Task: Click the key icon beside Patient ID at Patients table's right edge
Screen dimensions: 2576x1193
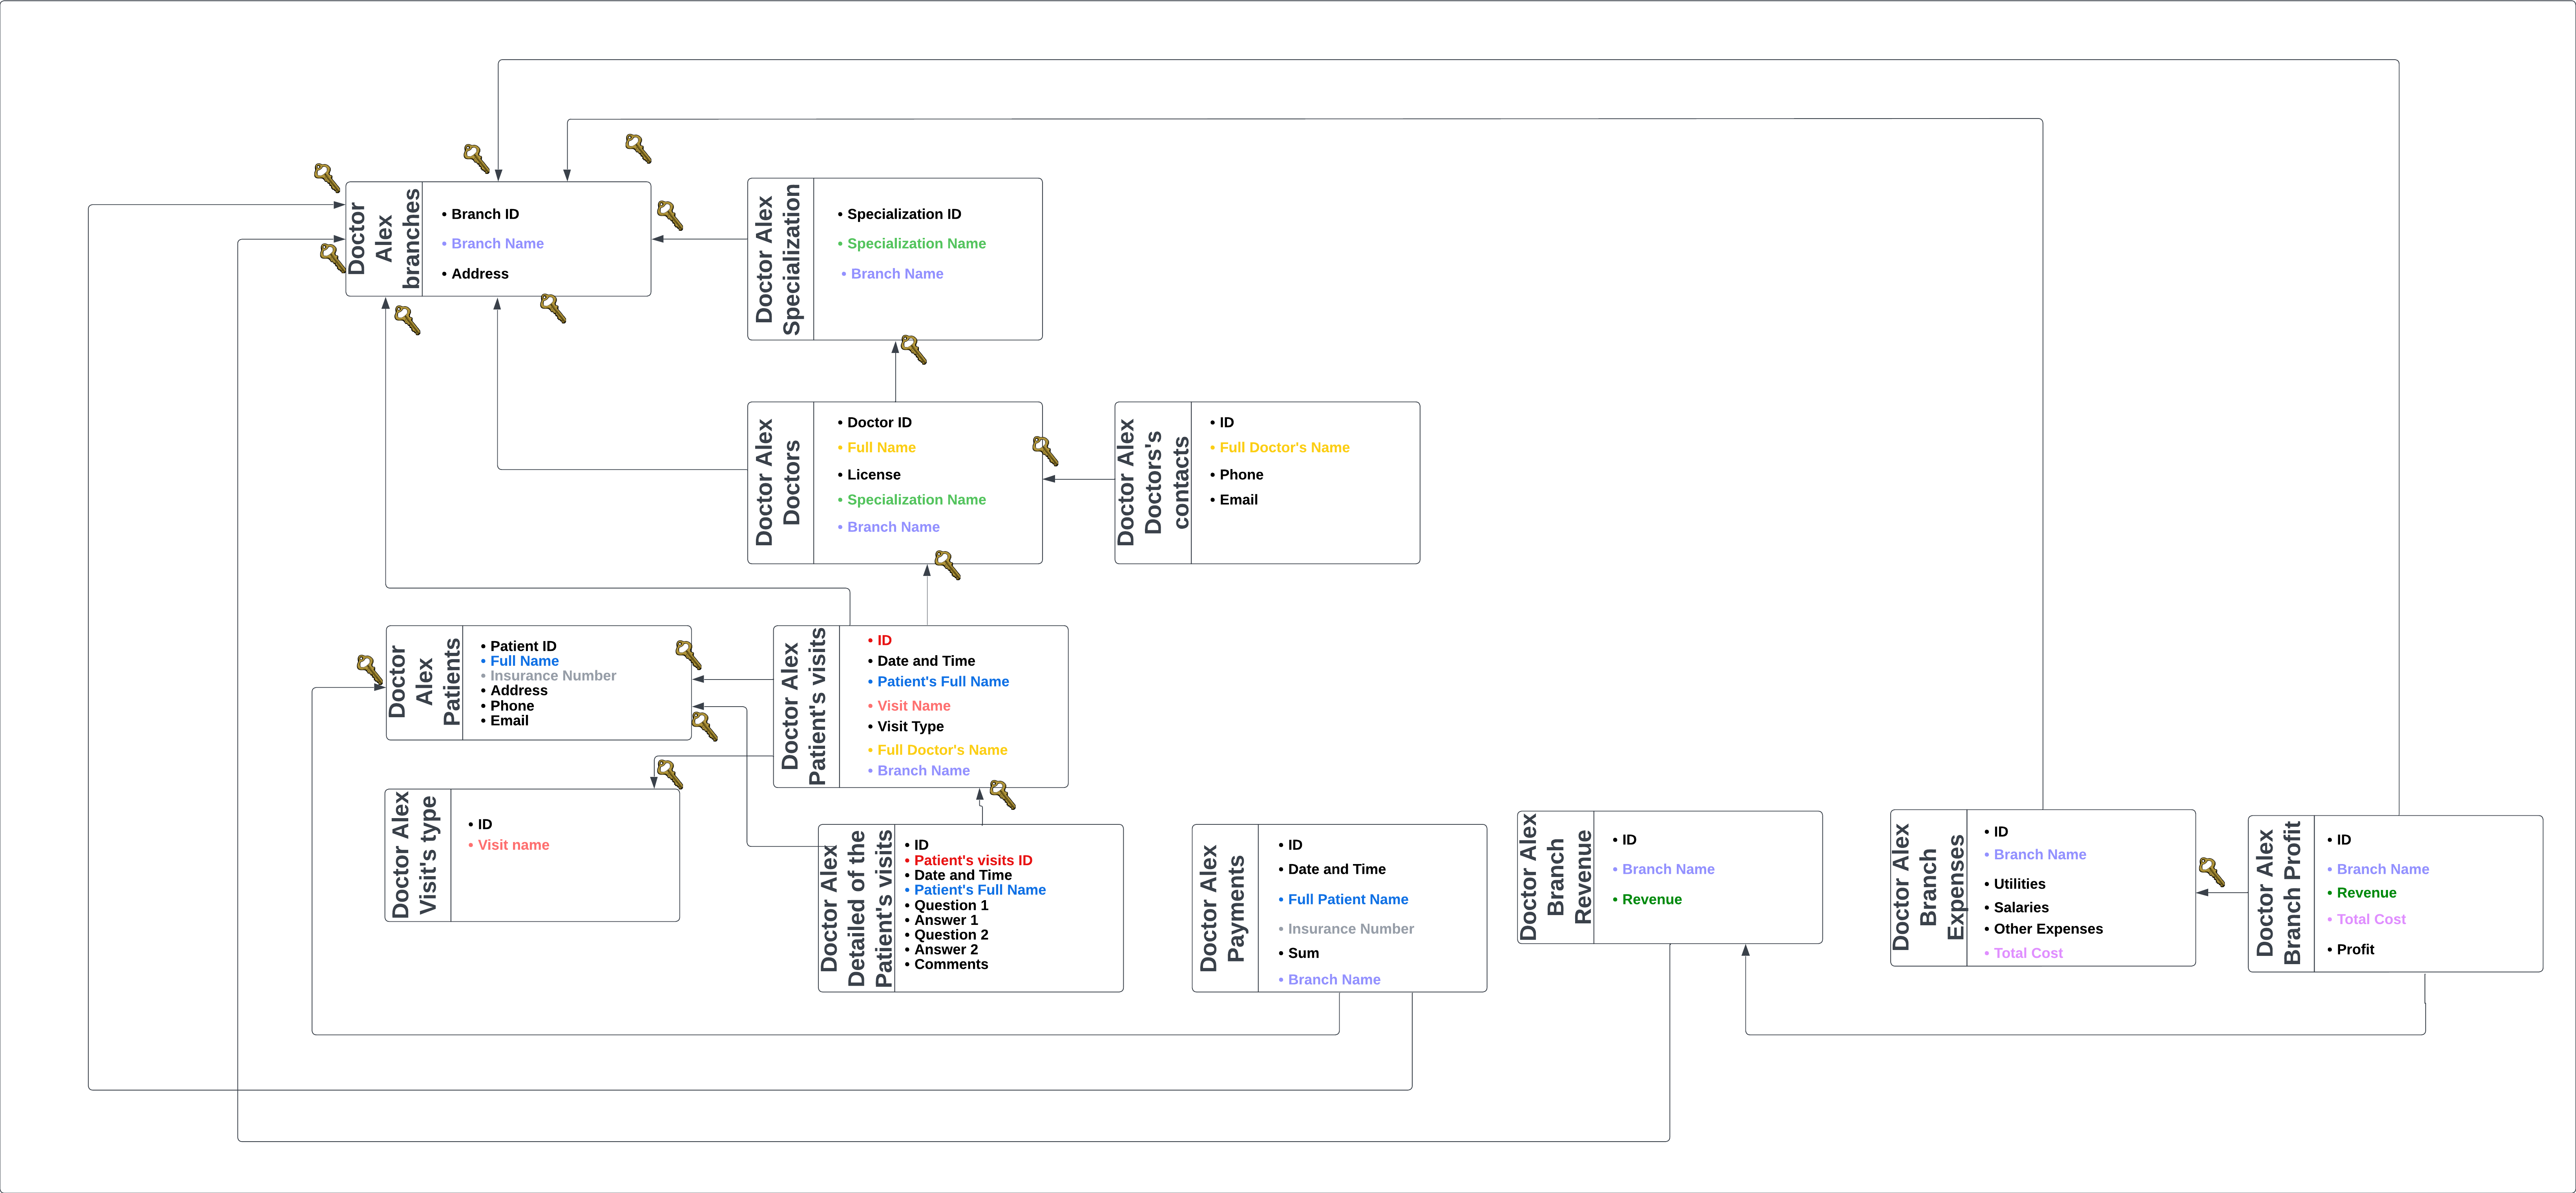Action: [688, 655]
